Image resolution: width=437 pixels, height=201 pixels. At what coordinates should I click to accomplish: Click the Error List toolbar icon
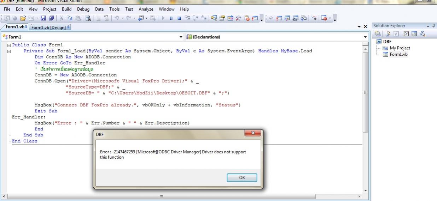click(x=247, y=18)
